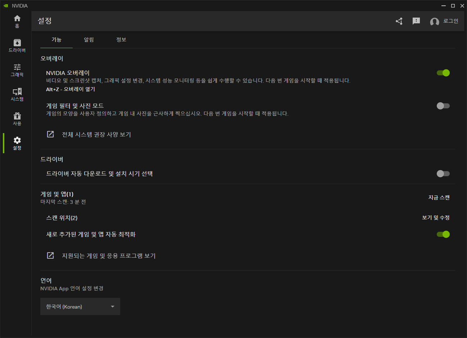Click the 언어 section heading
Viewport: 467px width, 338px height.
46,281
